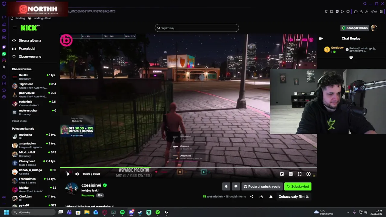Download the clip
The image size is (386, 217).
tap(261, 197)
